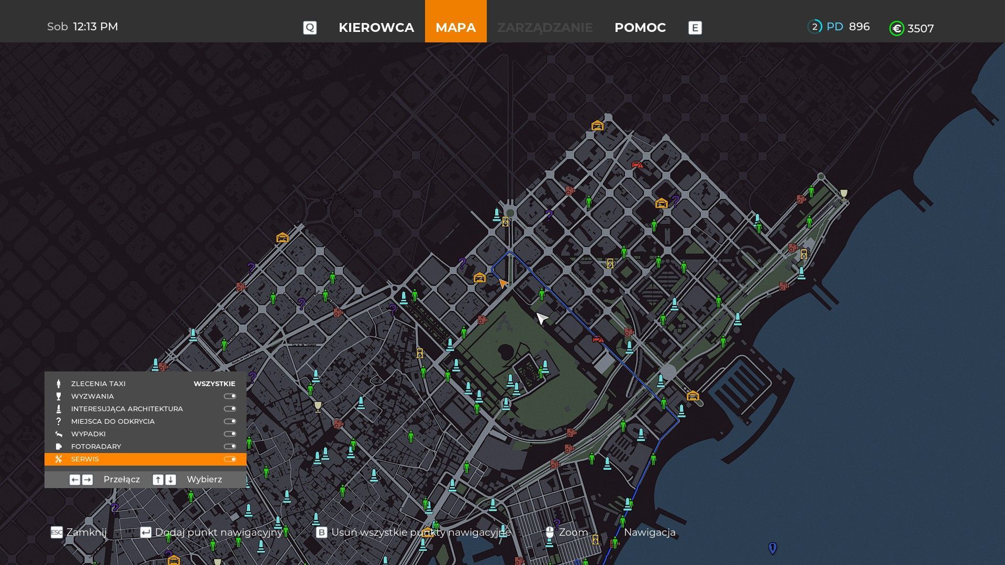Select the Miejsca do odkrycia row

tap(113, 422)
